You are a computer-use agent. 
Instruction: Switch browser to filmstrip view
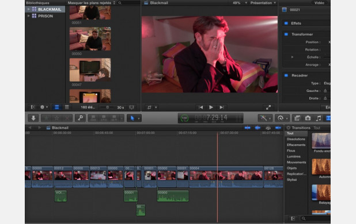coord(57,107)
